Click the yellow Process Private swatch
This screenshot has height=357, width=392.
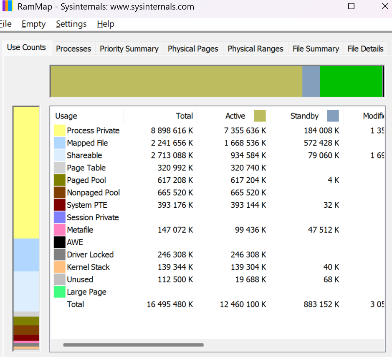(x=60, y=131)
